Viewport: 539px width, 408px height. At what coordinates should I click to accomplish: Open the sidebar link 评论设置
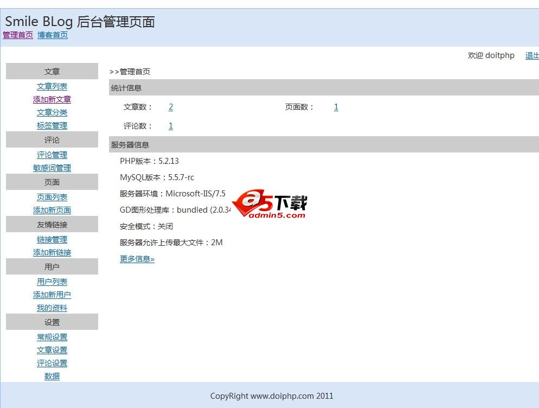[x=52, y=364]
